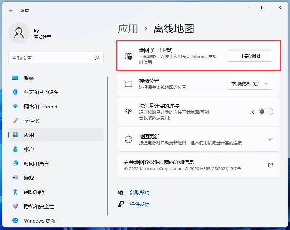The image size is (290, 230).
Task: Click the Accessibility sidebar icon
Action: (15, 192)
